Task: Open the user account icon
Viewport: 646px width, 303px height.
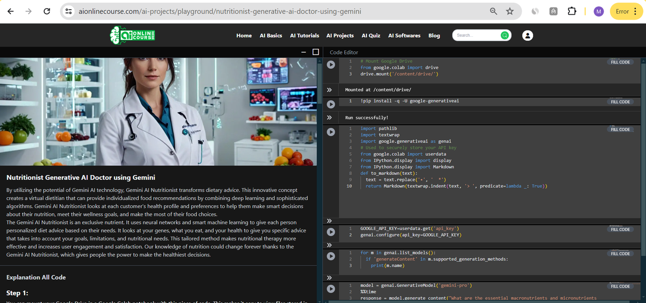Action: [527, 35]
